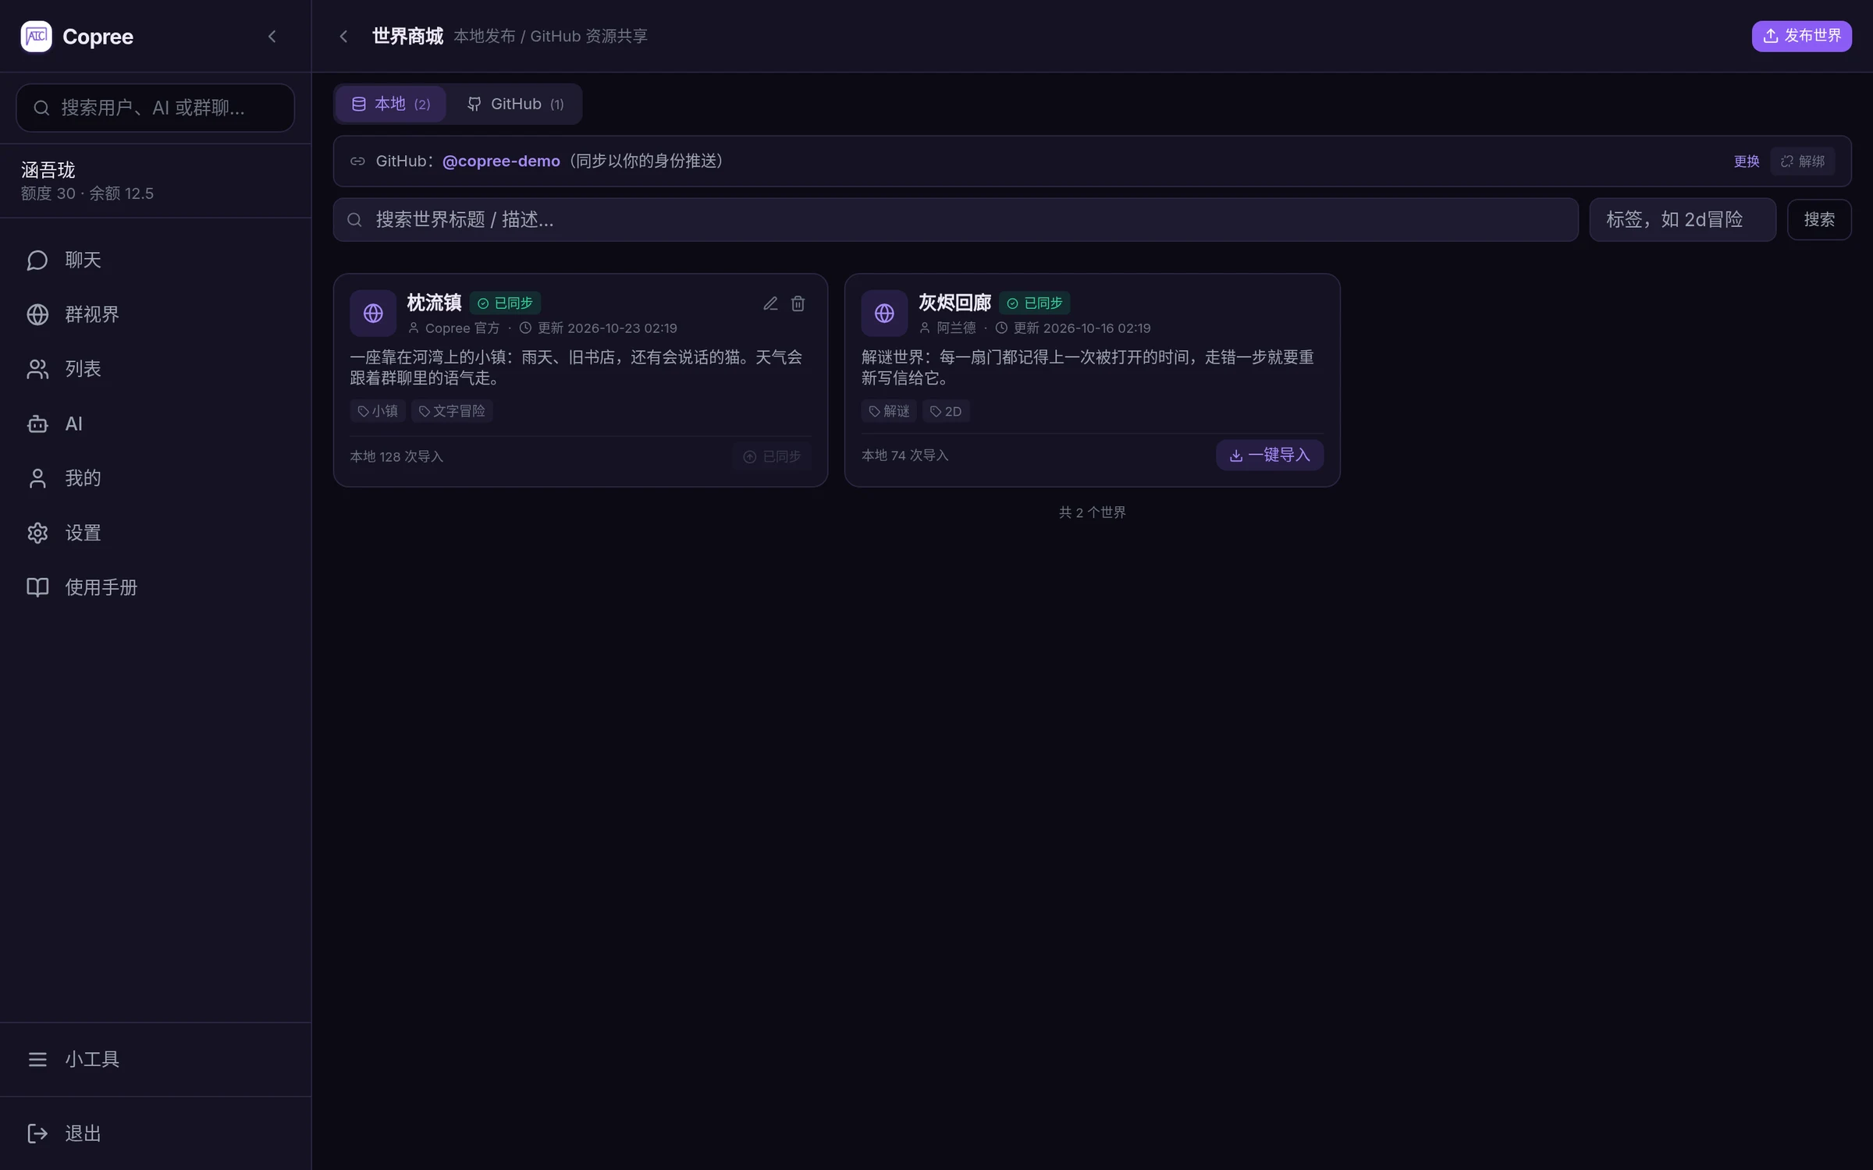
Task: Click the 灰烬回廊 world globe icon
Action: [x=884, y=313]
